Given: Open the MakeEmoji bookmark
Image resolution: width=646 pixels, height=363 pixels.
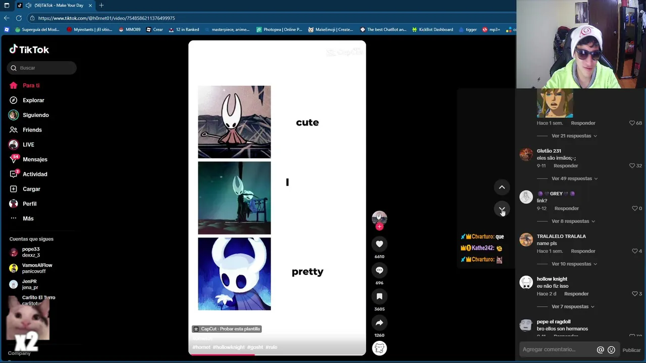Looking at the screenshot, I should [x=331, y=30].
